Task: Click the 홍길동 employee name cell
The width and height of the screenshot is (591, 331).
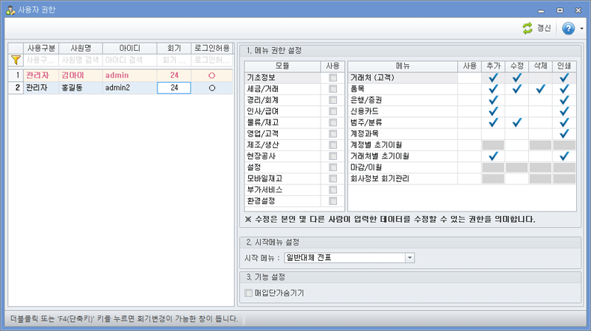Action: pos(81,88)
